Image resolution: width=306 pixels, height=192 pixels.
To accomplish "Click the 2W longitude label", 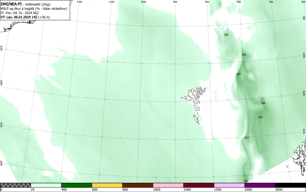I will click(271, 2).
